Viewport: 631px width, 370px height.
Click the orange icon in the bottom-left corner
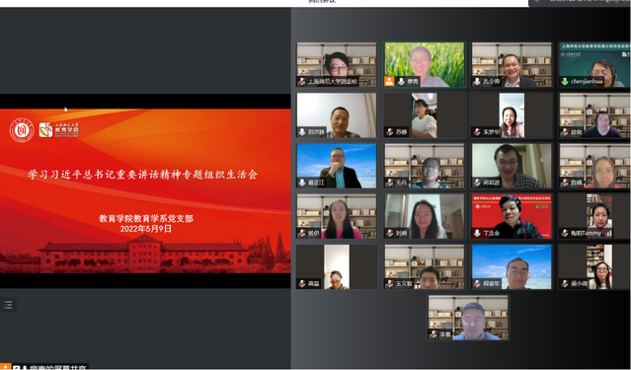tap(5, 367)
